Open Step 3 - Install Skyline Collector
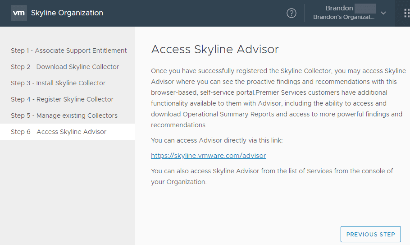 click(x=58, y=83)
